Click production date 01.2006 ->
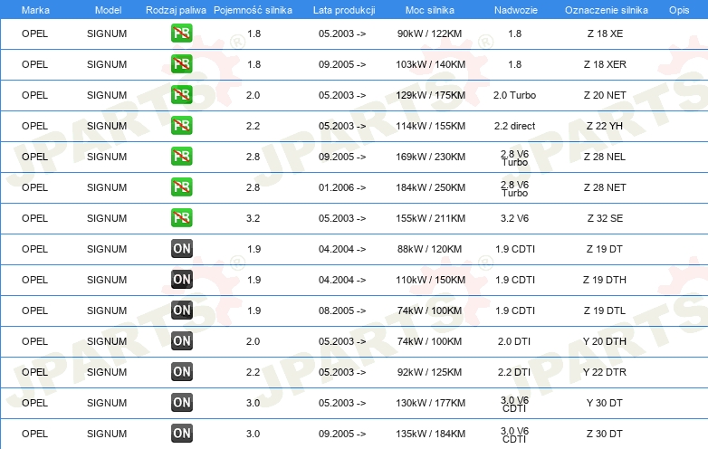708x449 pixels. pos(342,187)
